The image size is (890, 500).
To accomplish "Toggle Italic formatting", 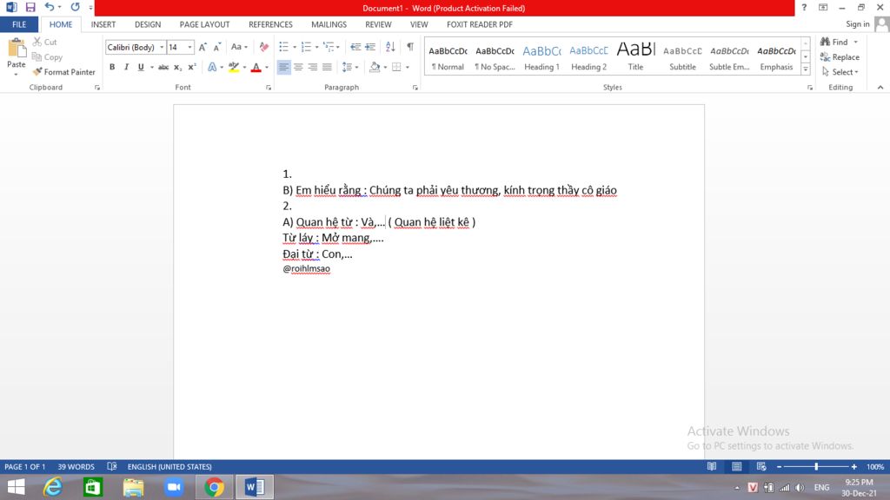I will [126, 68].
